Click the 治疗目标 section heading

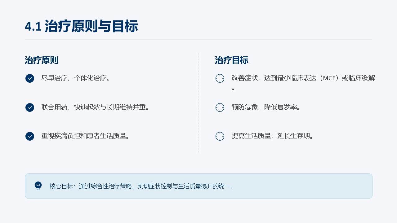tap(232, 60)
